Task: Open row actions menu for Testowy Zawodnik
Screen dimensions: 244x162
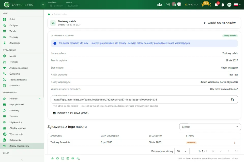Action: (x=235, y=143)
